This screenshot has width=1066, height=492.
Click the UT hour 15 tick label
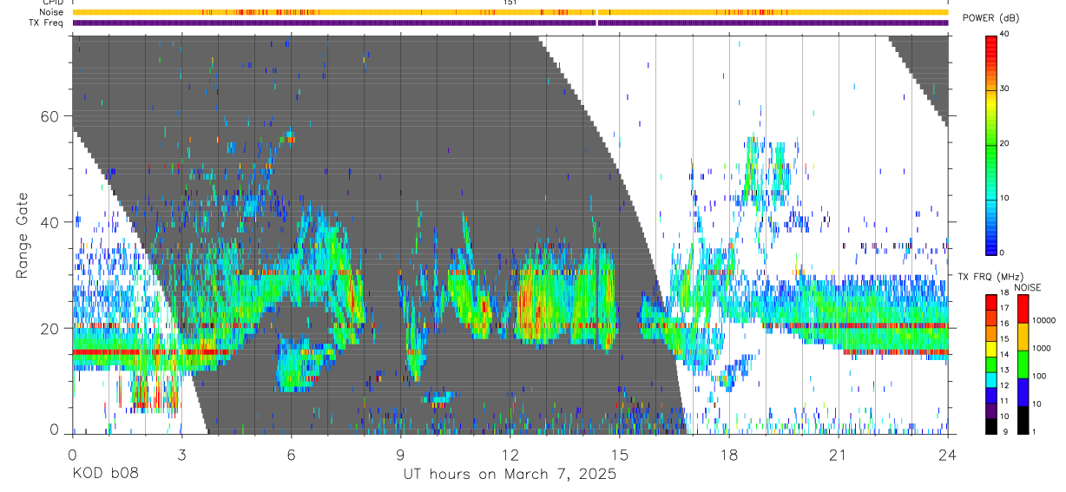(x=619, y=453)
